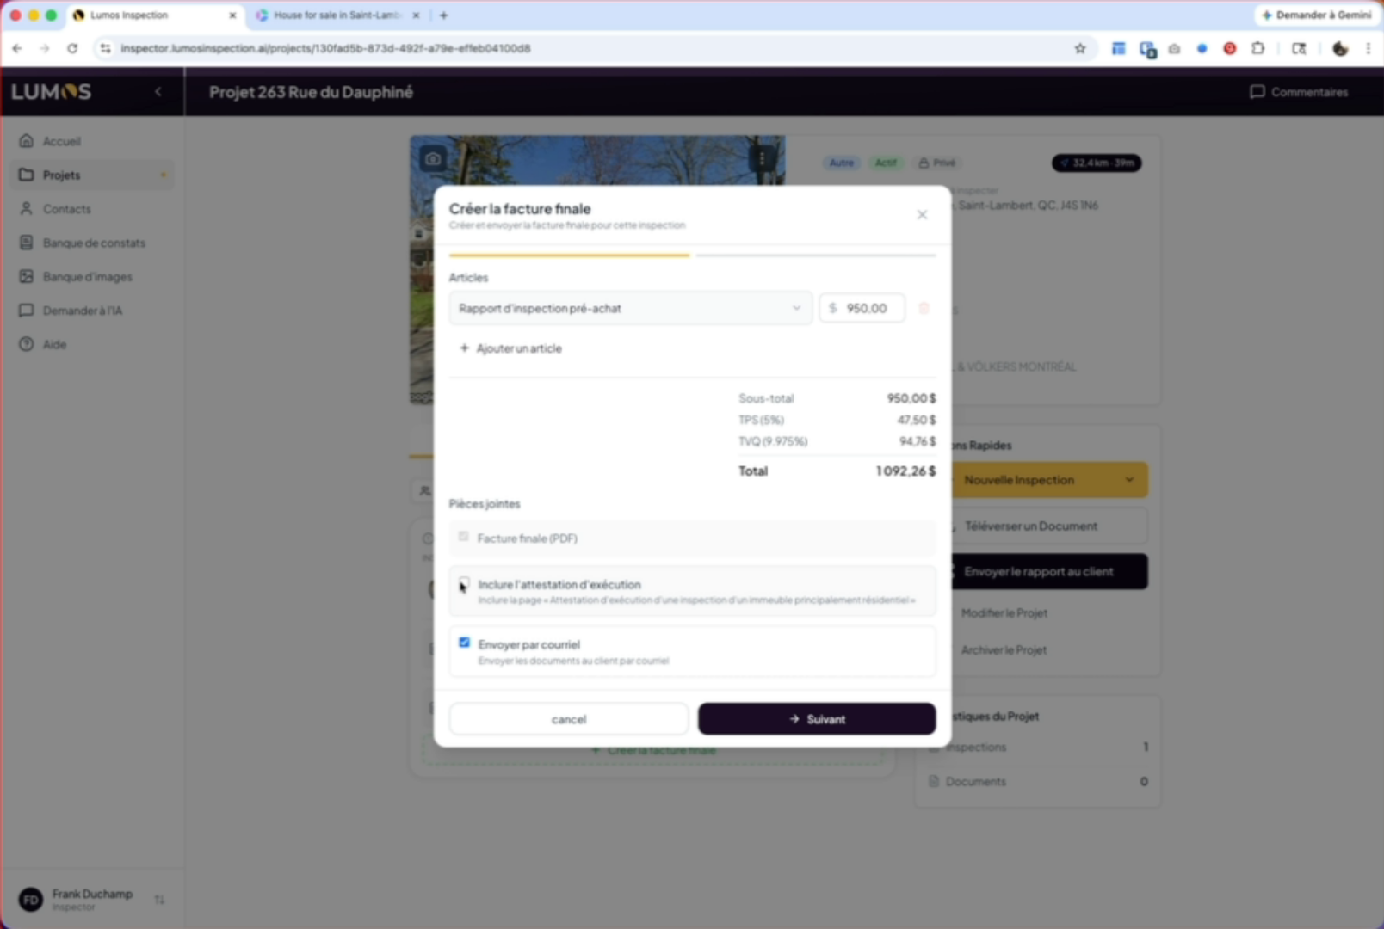The image size is (1384, 929).
Task: Open the Frank Duchamp account switcher
Action: coord(160,900)
